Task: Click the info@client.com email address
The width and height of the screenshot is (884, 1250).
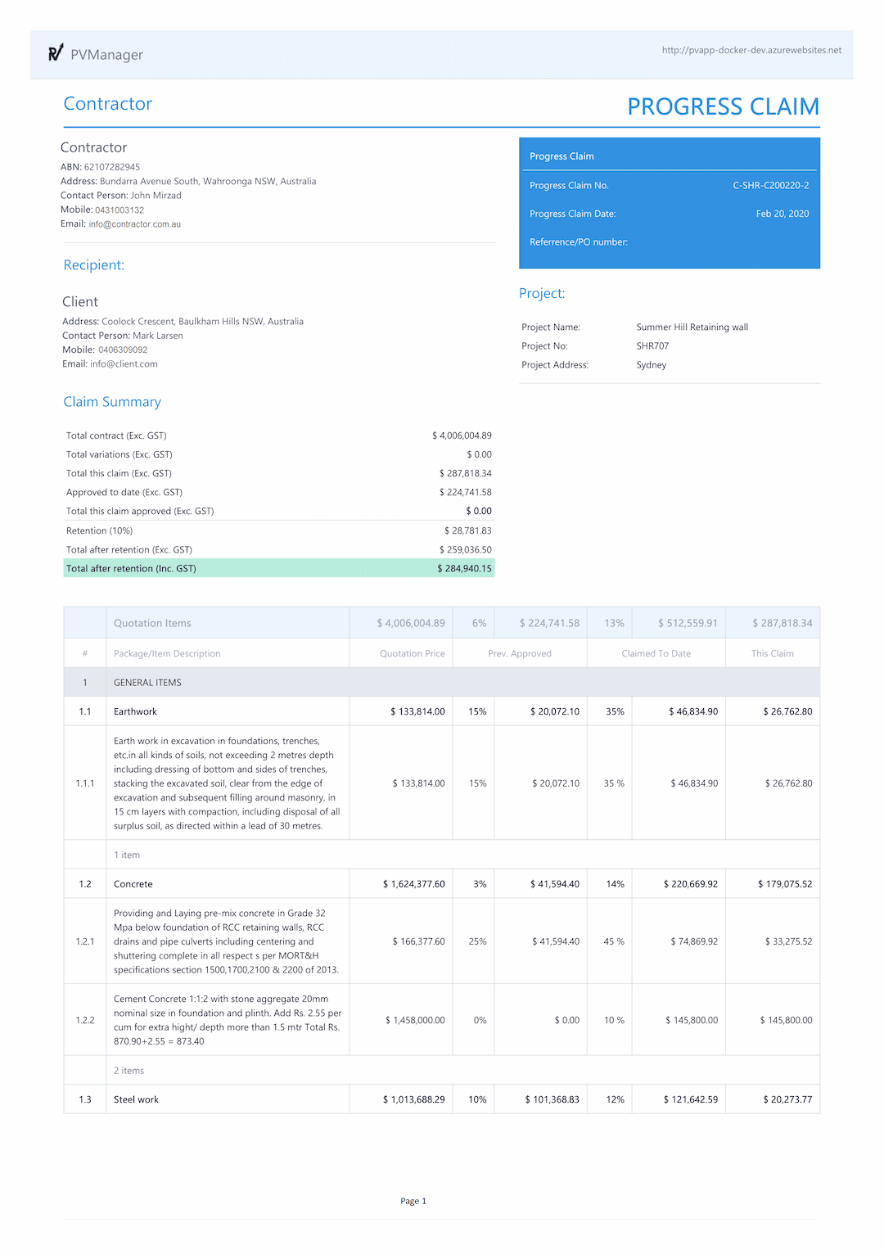Action: click(124, 364)
